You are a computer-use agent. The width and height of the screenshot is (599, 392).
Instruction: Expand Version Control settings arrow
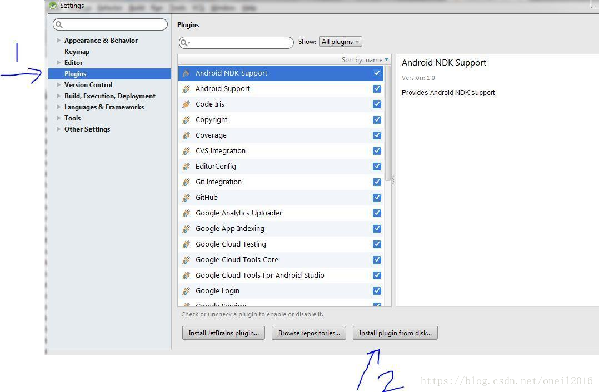point(58,85)
